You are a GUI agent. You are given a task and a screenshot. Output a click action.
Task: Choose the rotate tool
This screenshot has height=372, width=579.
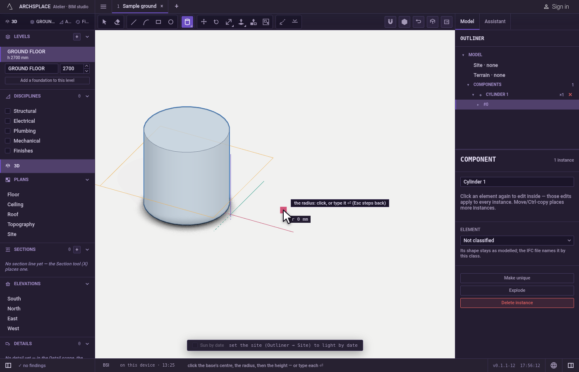point(216,22)
